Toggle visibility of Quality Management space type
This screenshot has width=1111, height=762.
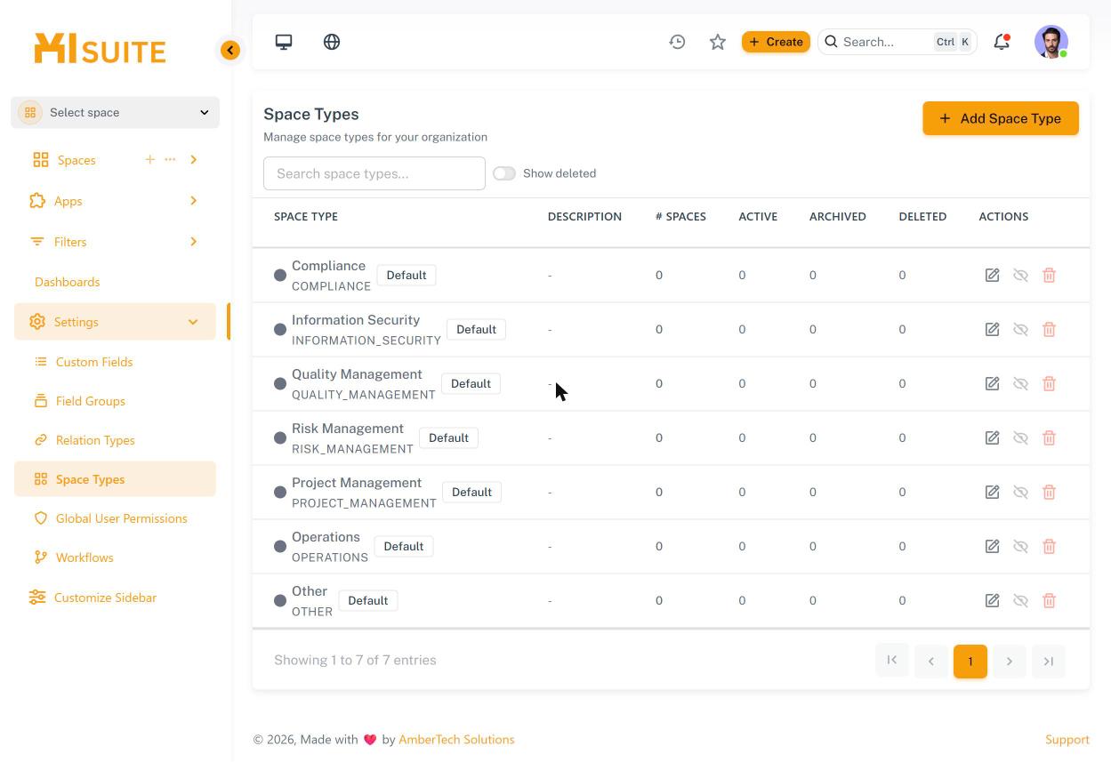(1020, 384)
